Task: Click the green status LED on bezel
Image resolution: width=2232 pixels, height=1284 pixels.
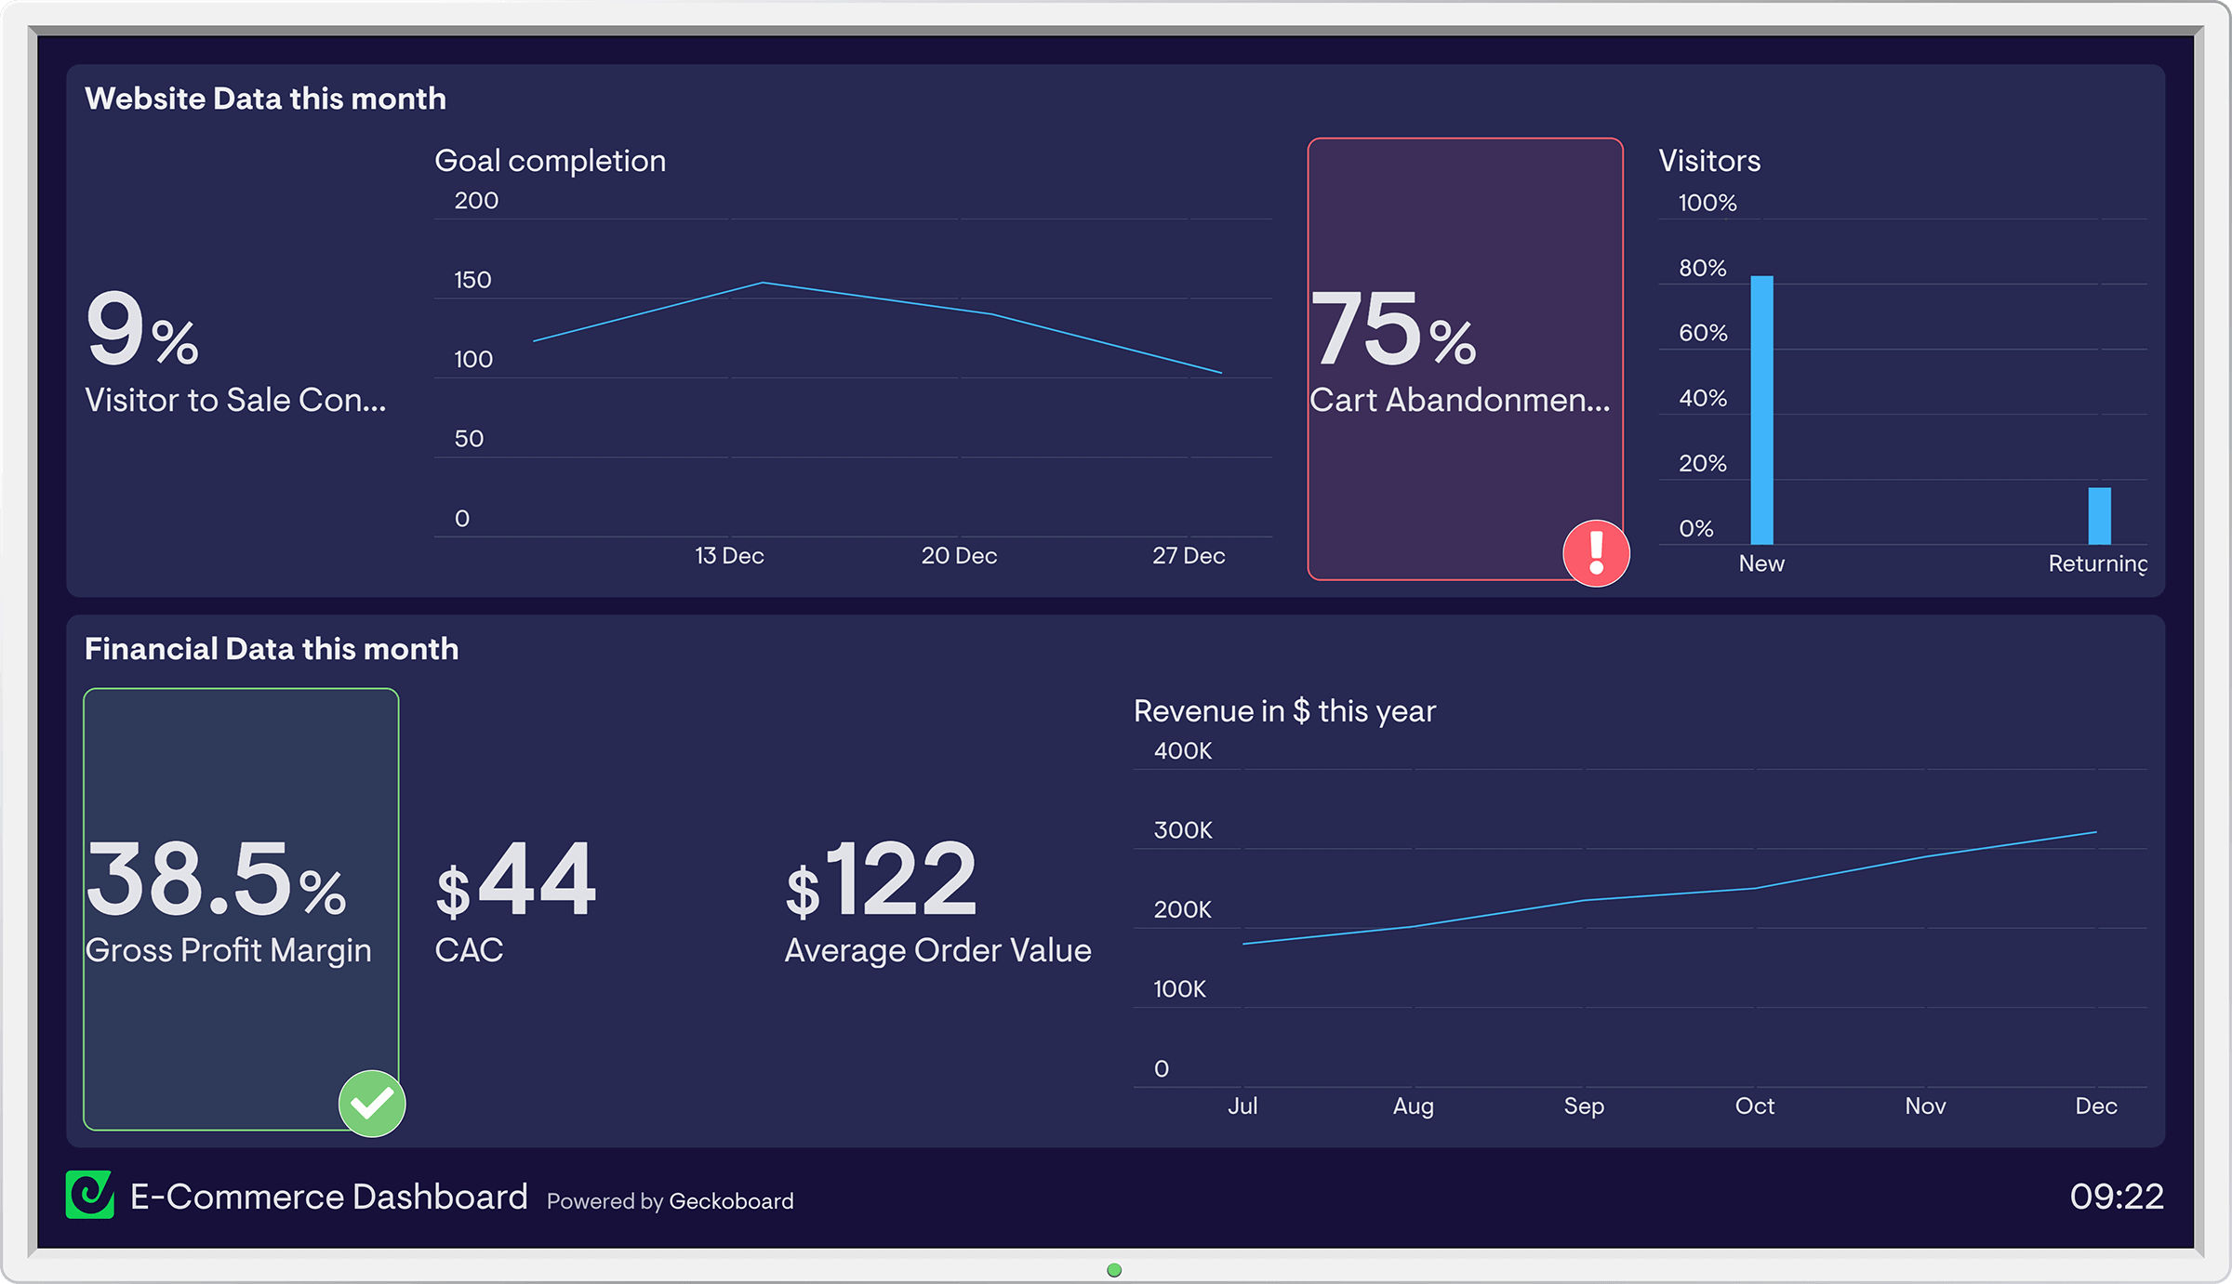Action: click(x=1114, y=1270)
